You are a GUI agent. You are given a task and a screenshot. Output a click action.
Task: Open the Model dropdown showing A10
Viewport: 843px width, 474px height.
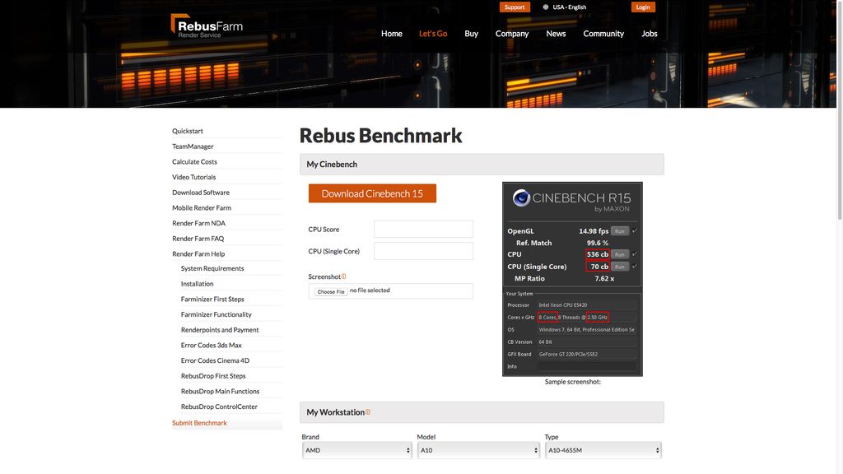coord(477,449)
